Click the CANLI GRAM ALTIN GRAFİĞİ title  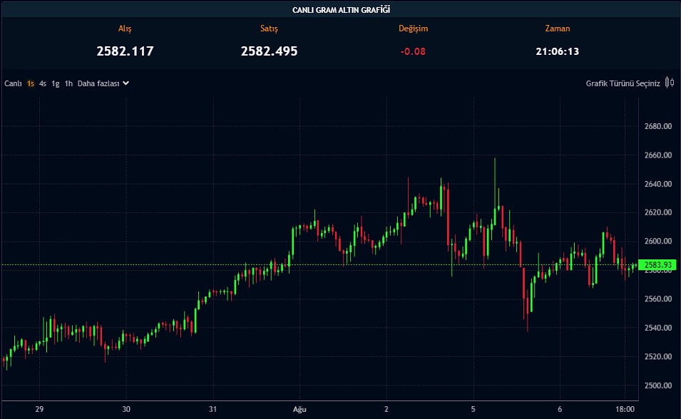pos(341,9)
